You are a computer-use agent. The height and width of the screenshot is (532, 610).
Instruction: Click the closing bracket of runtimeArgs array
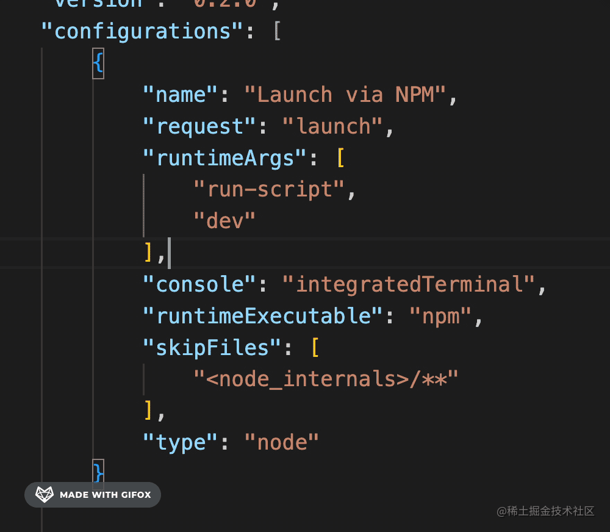pyautogui.click(x=148, y=253)
